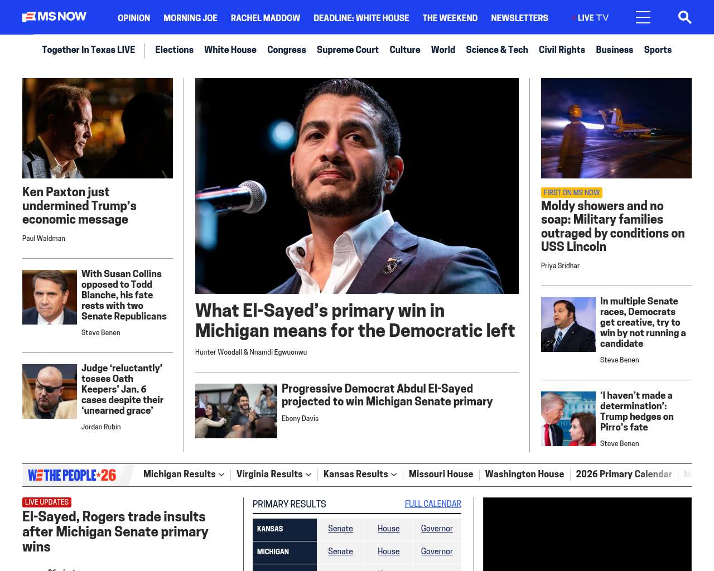Read El-Sayed, Rogers trade insults headline
This screenshot has width=714, height=571.
tap(115, 532)
